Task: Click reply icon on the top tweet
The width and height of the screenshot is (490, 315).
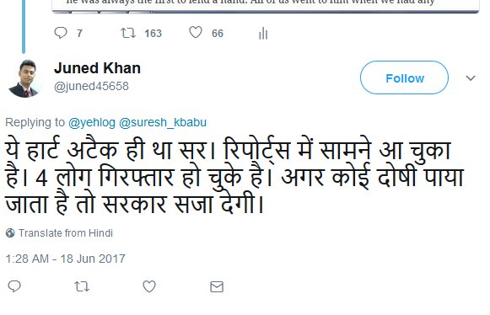Action: coord(61,33)
